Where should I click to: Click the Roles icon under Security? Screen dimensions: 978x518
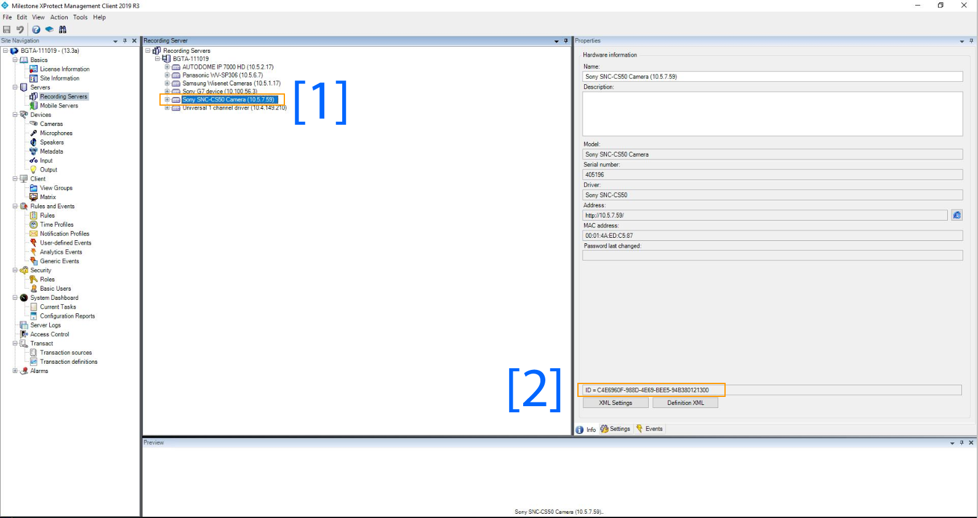click(x=34, y=279)
